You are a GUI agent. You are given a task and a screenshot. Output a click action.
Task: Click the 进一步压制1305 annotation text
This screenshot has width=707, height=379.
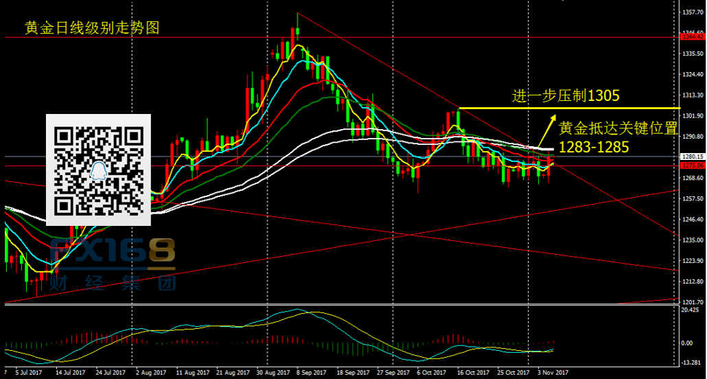pos(566,95)
